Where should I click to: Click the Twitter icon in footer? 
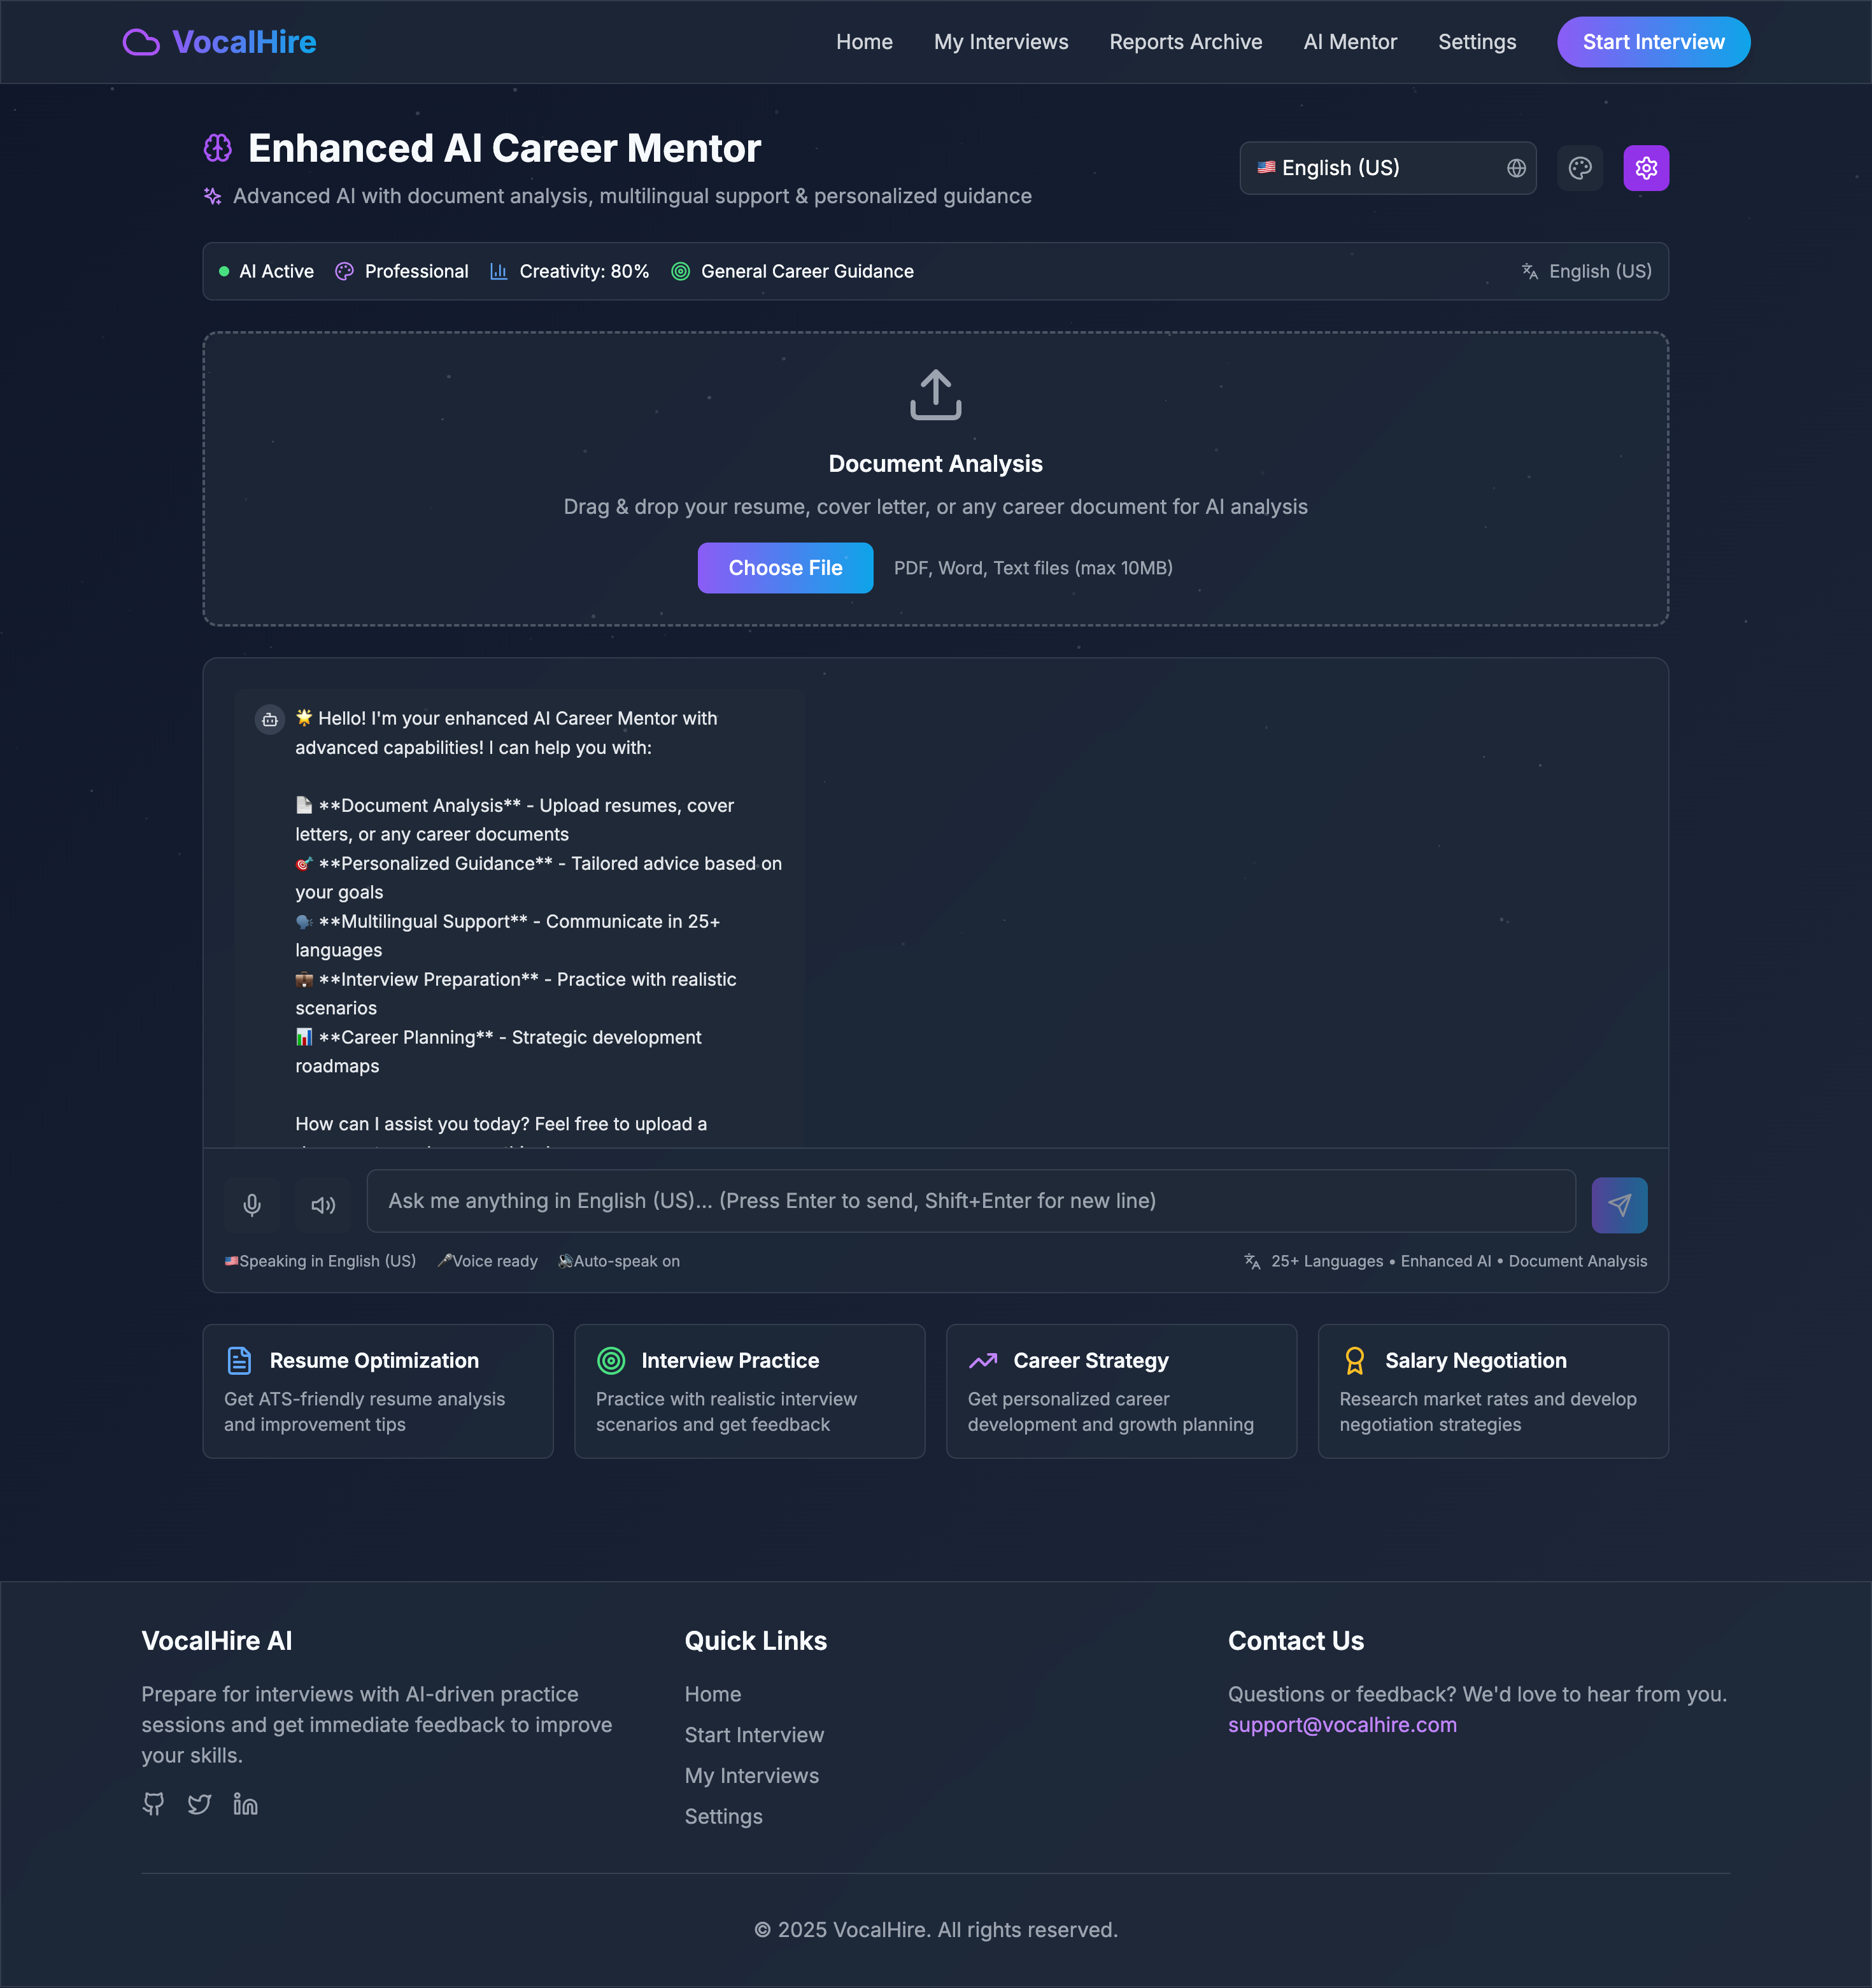click(199, 1804)
